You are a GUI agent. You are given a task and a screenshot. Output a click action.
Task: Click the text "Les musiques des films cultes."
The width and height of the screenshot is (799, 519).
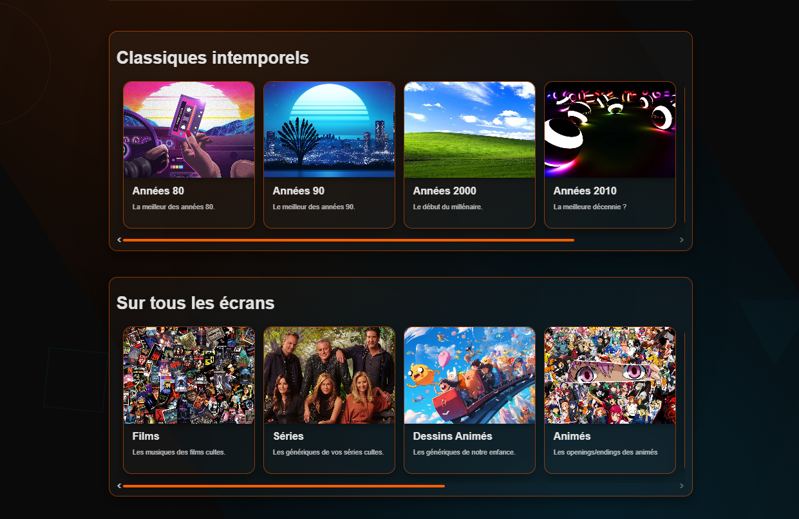tap(179, 453)
